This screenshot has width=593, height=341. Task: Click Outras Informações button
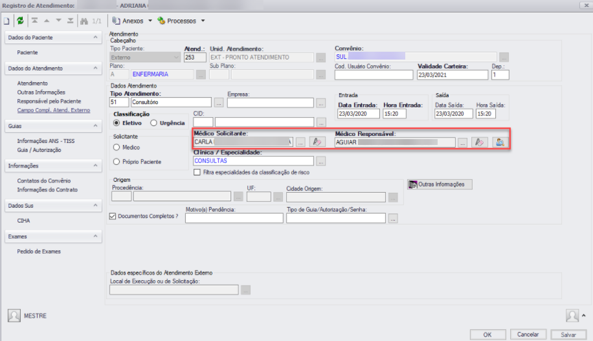[x=440, y=184]
